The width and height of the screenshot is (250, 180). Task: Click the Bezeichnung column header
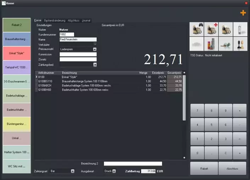pos(70,73)
